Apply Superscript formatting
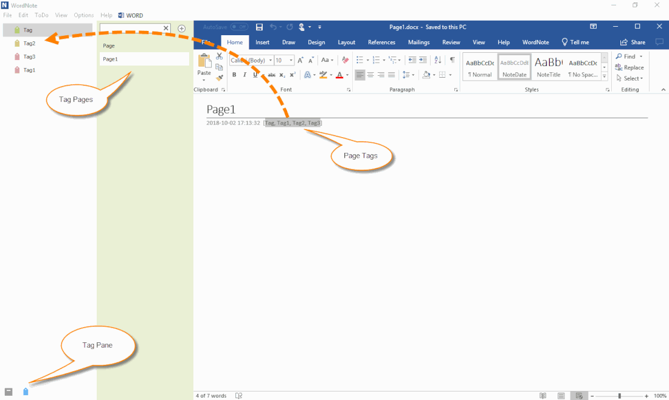The width and height of the screenshot is (669, 400). (x=293, y=75)
